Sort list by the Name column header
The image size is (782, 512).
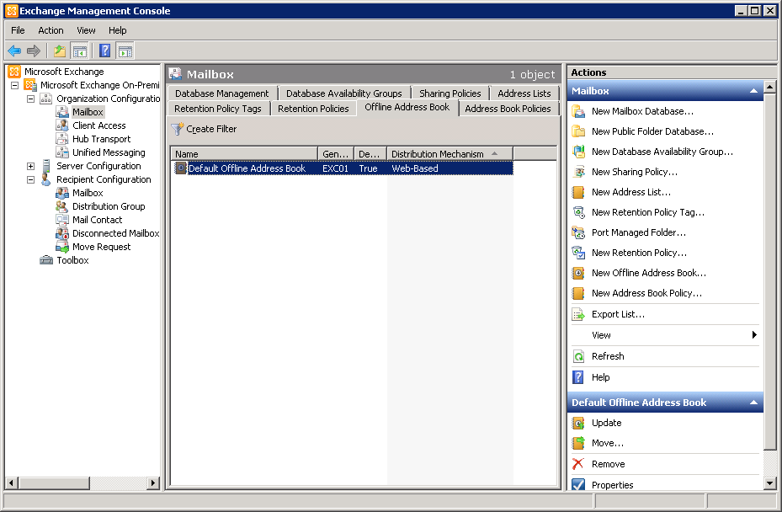click(x=244, y=154)
